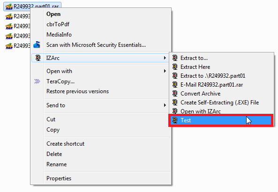This screenshot has width=278, height=192.
Task: Click the RAR icon of R249932.part01.rar
Action: click(9, 7)
